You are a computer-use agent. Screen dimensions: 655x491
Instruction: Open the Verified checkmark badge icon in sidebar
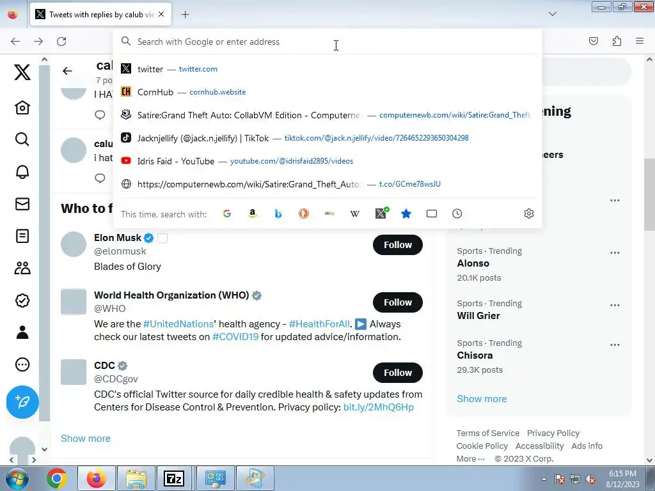tap(22, 300)
